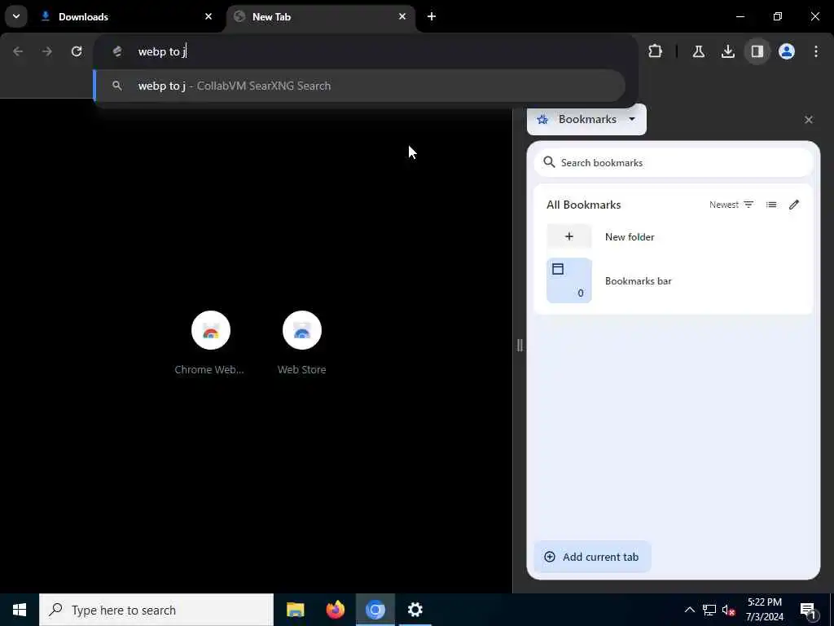Click the taskbar search box
The image size is (834, 626).
click(156, 610)
